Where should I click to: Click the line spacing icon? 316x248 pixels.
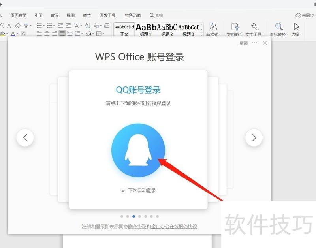tap(77, 34)
